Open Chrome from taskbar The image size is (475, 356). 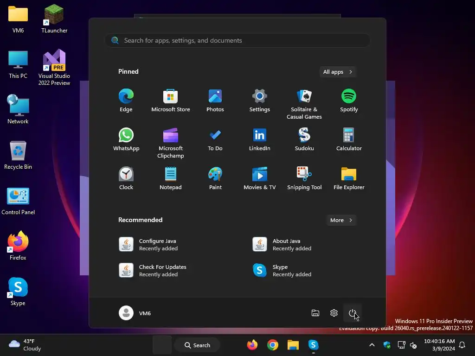[273, 345]
